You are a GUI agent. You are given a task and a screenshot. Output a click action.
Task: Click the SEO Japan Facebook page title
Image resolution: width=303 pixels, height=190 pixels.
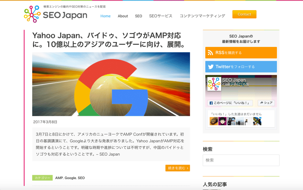click(234, 80)
